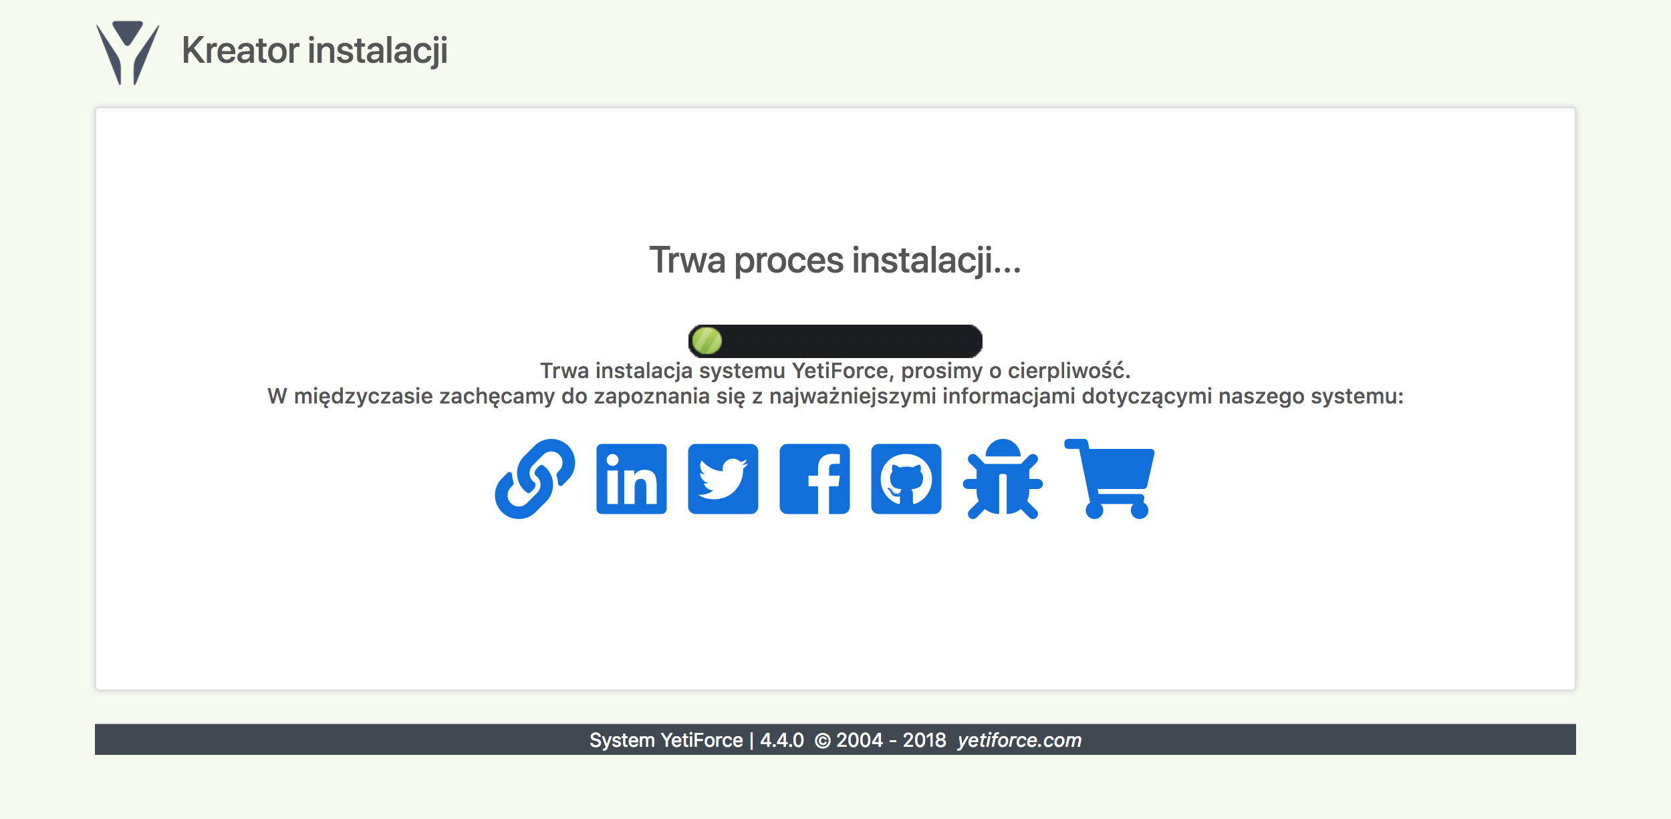
Task: Click the 'prosimy o cierpliwość' message line
Action: [835, 371]
